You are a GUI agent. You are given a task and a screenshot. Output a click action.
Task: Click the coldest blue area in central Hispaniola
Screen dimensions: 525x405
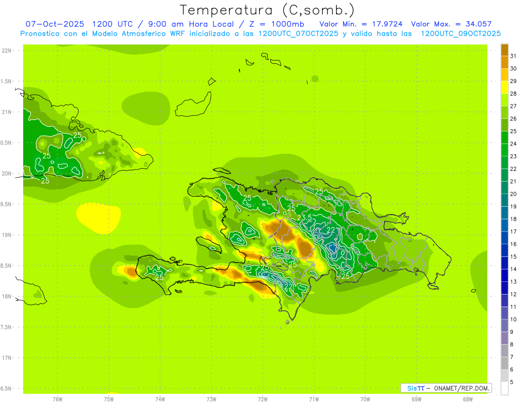tap(333, 248)
